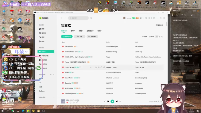Click the download button under tabs
Screen dimensions: 201x113
point(80,36)
